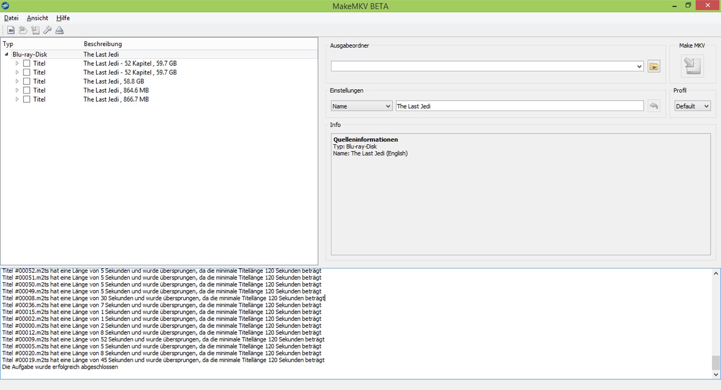Open the Profil Default dropdown
The width and height of the screenshot is (721, 390).
(693, 106)
